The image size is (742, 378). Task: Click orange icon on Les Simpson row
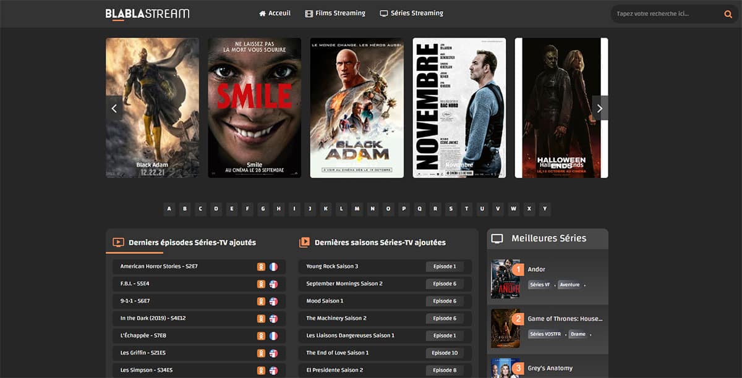click(262, 371)
